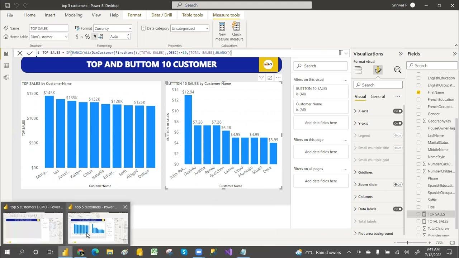Click the filter icon above the chart
The height and width of the screenshot is (258, 459).
(x=261, y=78)
